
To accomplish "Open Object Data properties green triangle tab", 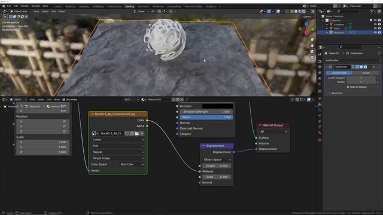I will (x=320, y=127).
